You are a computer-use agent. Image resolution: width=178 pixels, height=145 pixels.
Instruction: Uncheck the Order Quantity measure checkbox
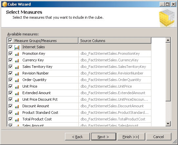[11, 80]
